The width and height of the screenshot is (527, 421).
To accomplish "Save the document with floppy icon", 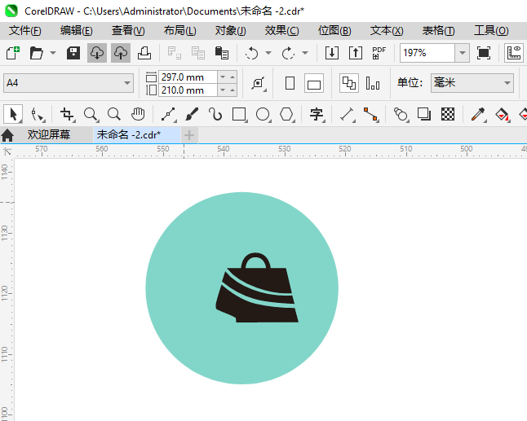I will pyautogui.click(x=73, y=53).
